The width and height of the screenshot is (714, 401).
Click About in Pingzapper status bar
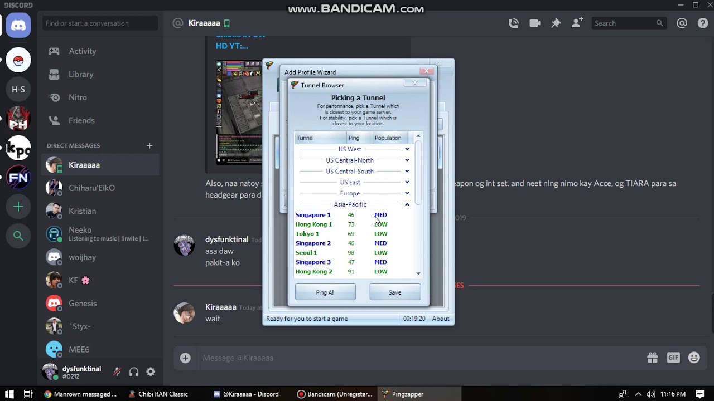click(x=441, y=319)
